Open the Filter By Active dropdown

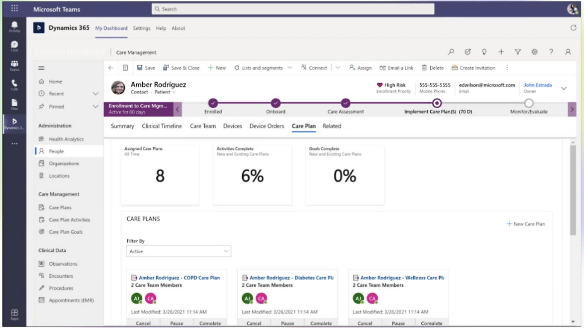(x=179, y=251)
